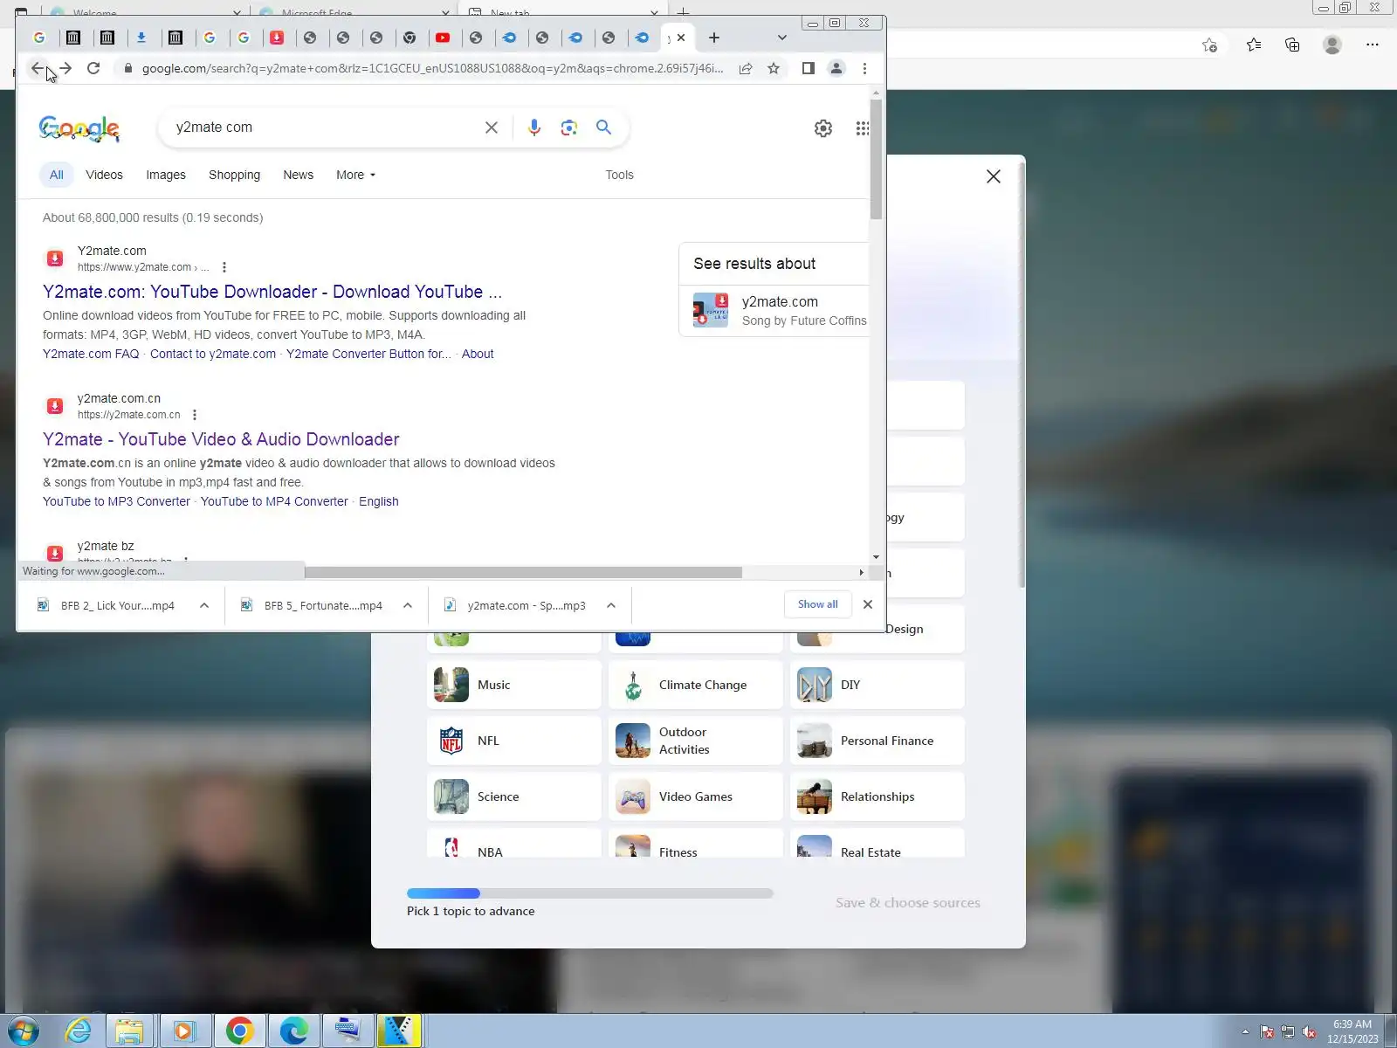Image resolution: width=1397 pixels, height=1048 pixels.
Task: Expand options for 'BFB 5_ Fortunate....mp4' download
Action: (408, 605)
